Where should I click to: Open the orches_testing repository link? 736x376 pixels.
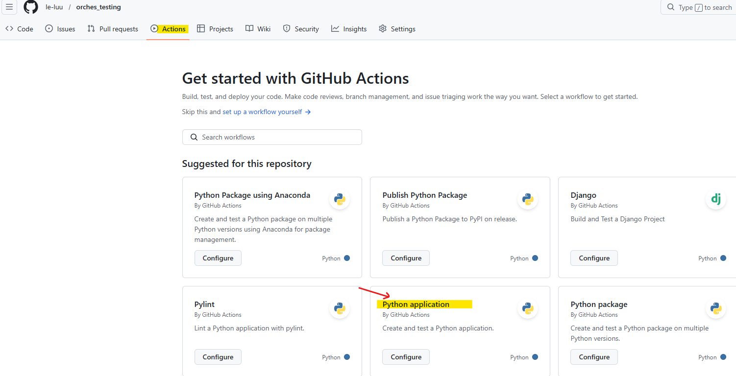(x=98, y=7)
